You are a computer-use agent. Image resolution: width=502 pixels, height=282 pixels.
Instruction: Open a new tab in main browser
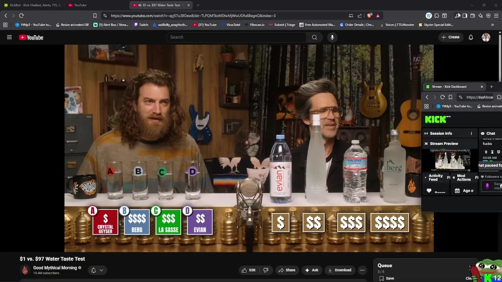pos(198,5)
